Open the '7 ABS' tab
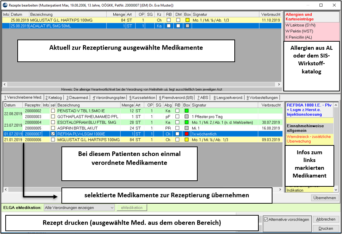The image size is (342, 234). 203,97
